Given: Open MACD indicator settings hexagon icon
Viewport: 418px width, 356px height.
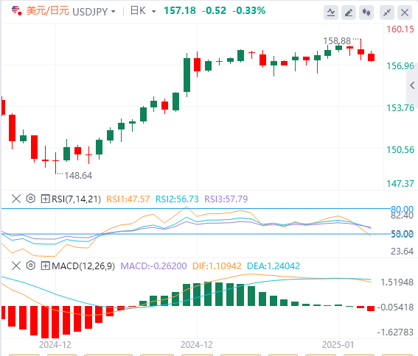Looking at the screenshot, I should click(31, 266).
